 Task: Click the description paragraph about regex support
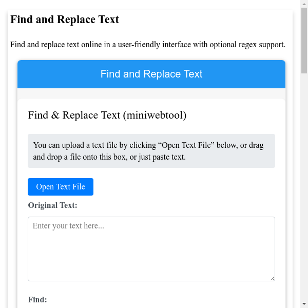148,45
